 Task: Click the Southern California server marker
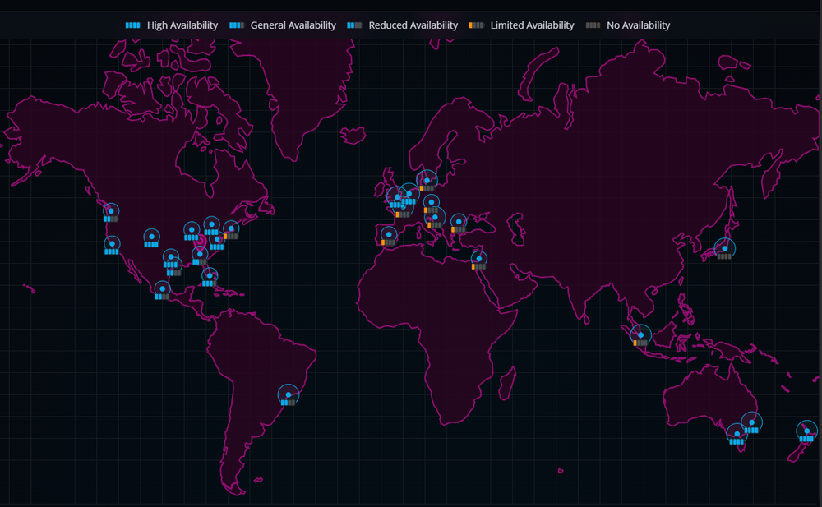click(112, 243)
